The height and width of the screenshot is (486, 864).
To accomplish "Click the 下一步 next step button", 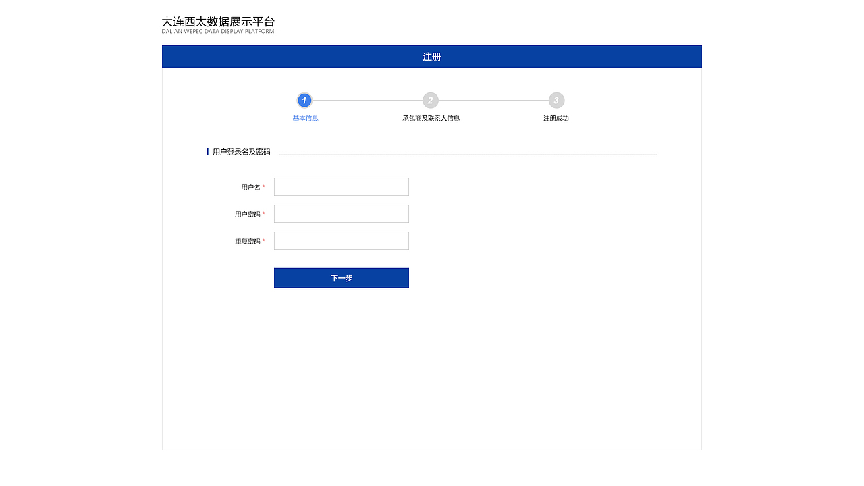I will click(x=342, y=278).
